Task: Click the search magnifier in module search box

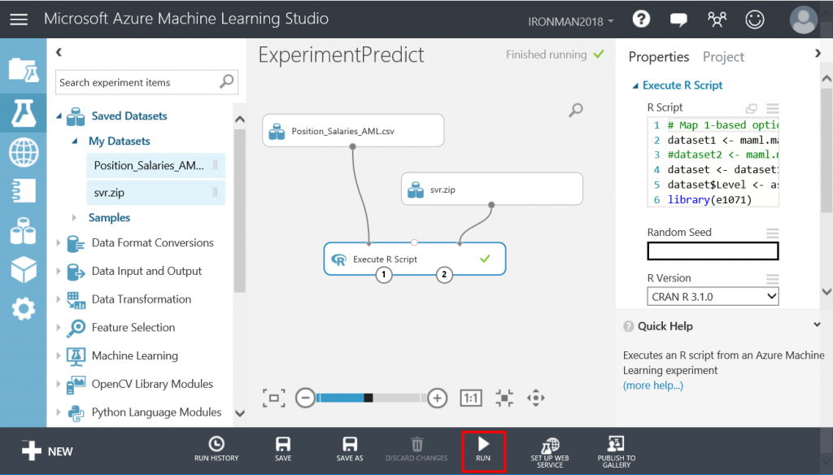Action: pos(227,81)
